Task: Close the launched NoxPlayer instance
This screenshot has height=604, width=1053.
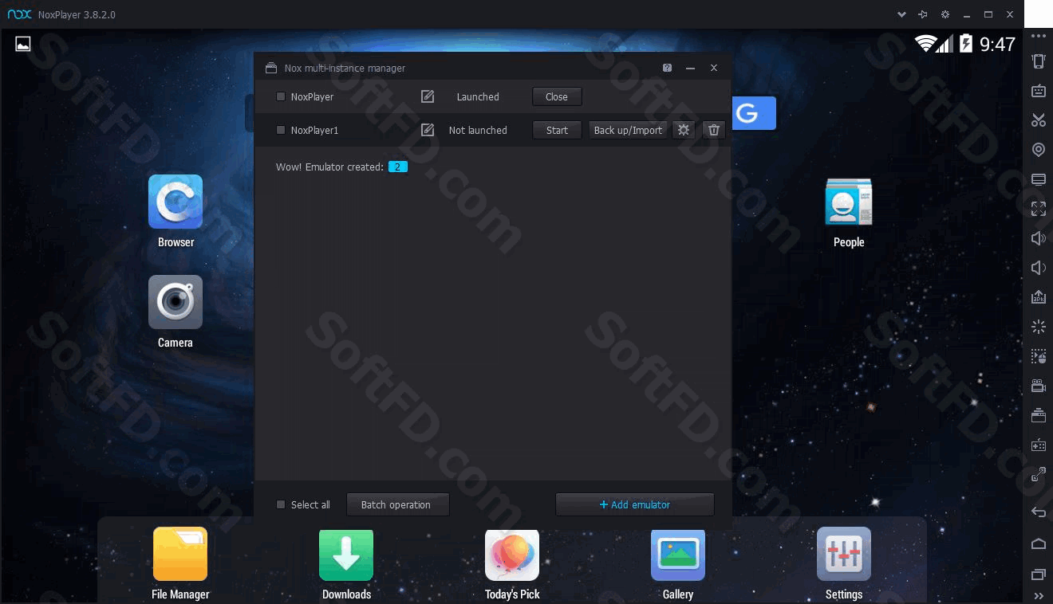Action: [x=557, y=96]
